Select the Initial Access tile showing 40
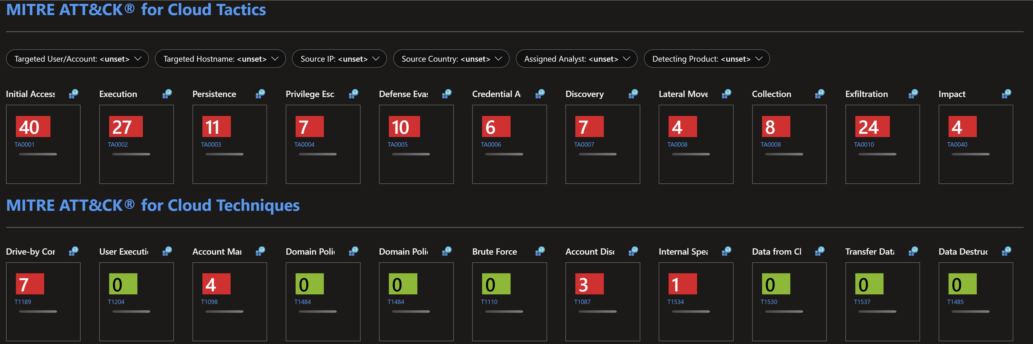The image size is (1033, 344). [43, 144]
